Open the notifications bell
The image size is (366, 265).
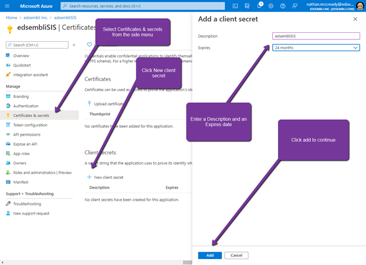click(259, 6)
